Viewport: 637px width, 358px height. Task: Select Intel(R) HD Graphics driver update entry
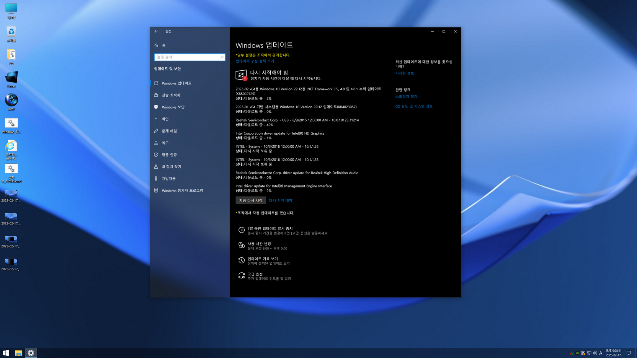click(280, 135)
